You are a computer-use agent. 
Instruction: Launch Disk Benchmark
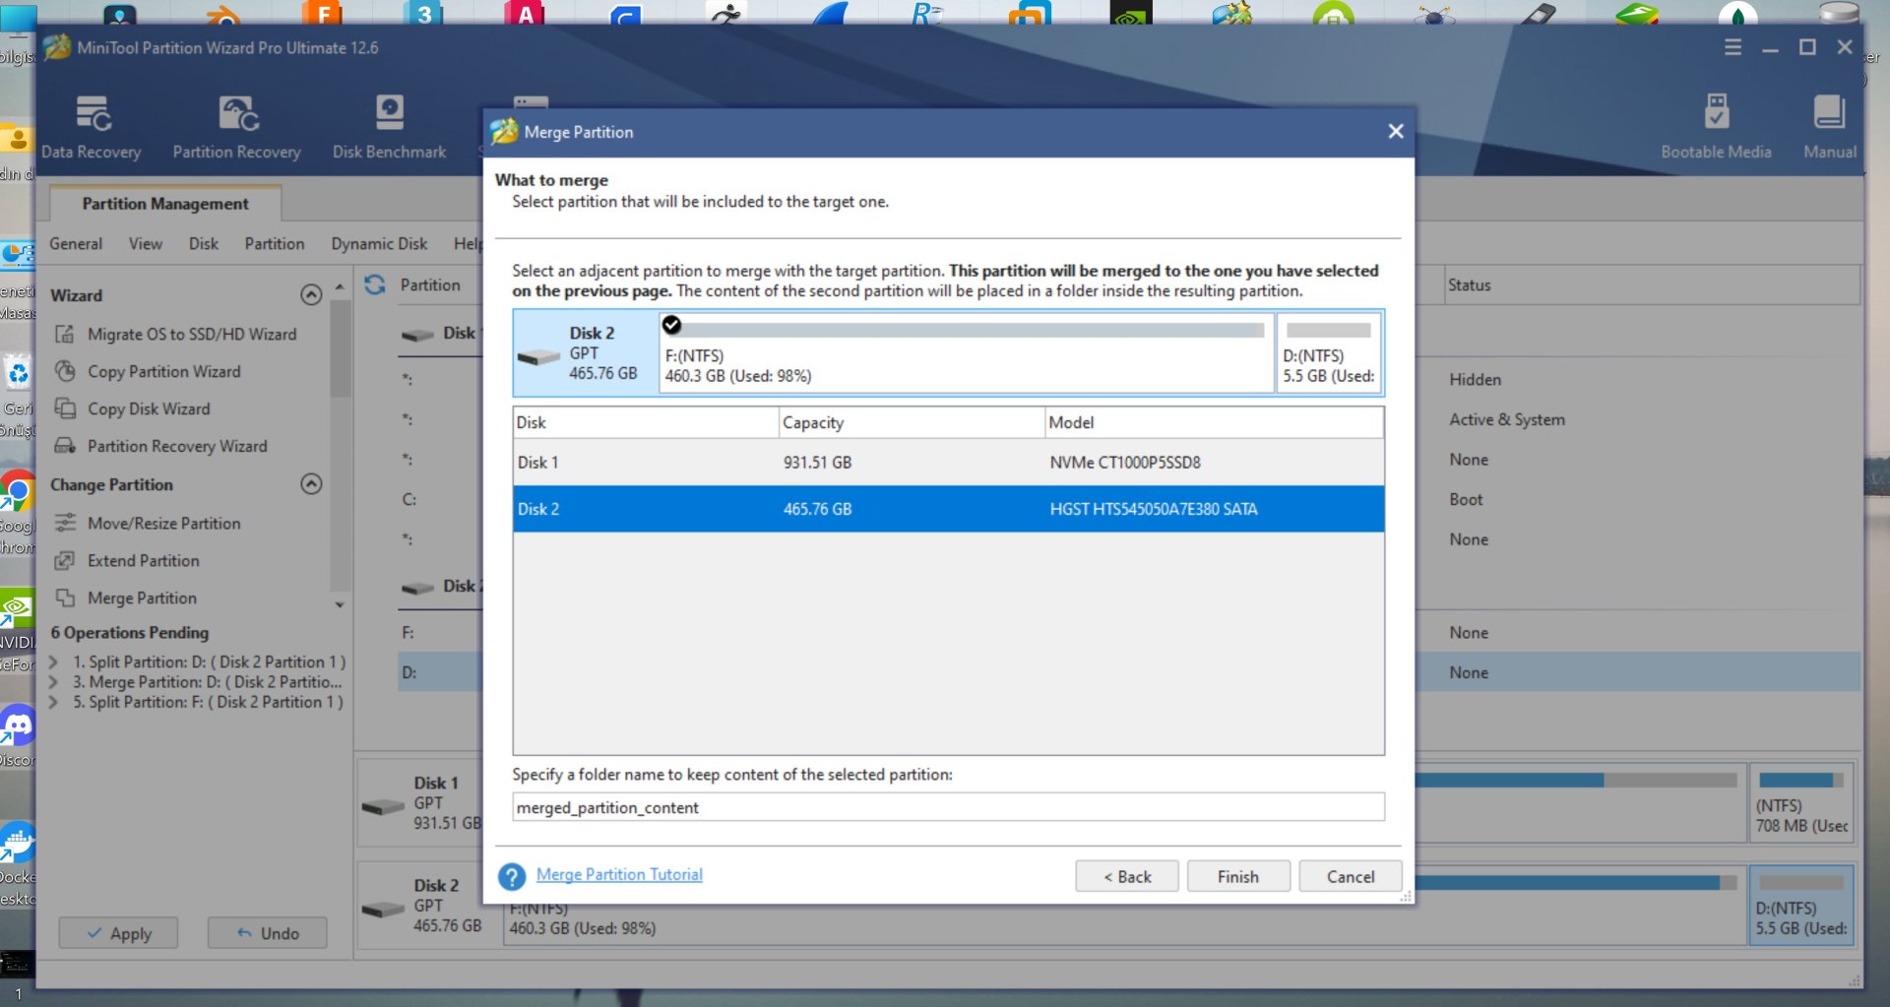[389, 127]
